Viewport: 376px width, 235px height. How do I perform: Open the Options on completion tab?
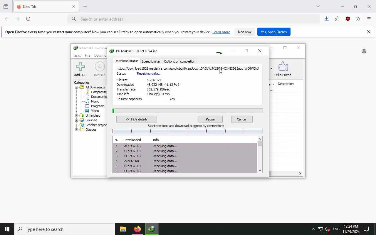coord(179,61)
